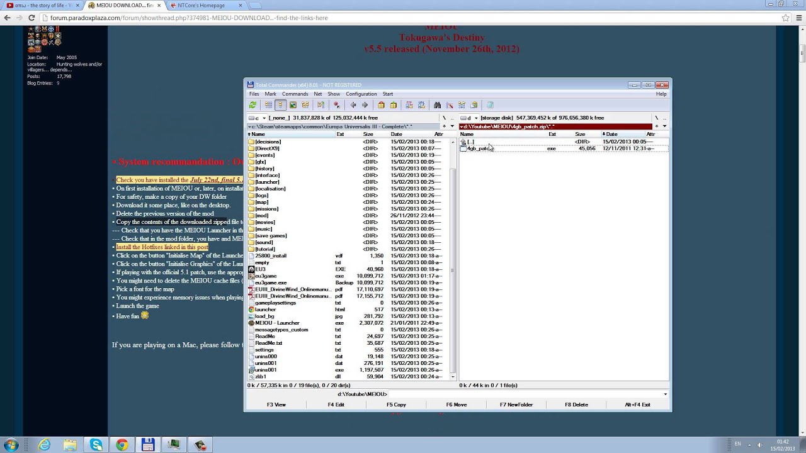Click the browser reload button

pyautogui.click(x=31, y=18)
